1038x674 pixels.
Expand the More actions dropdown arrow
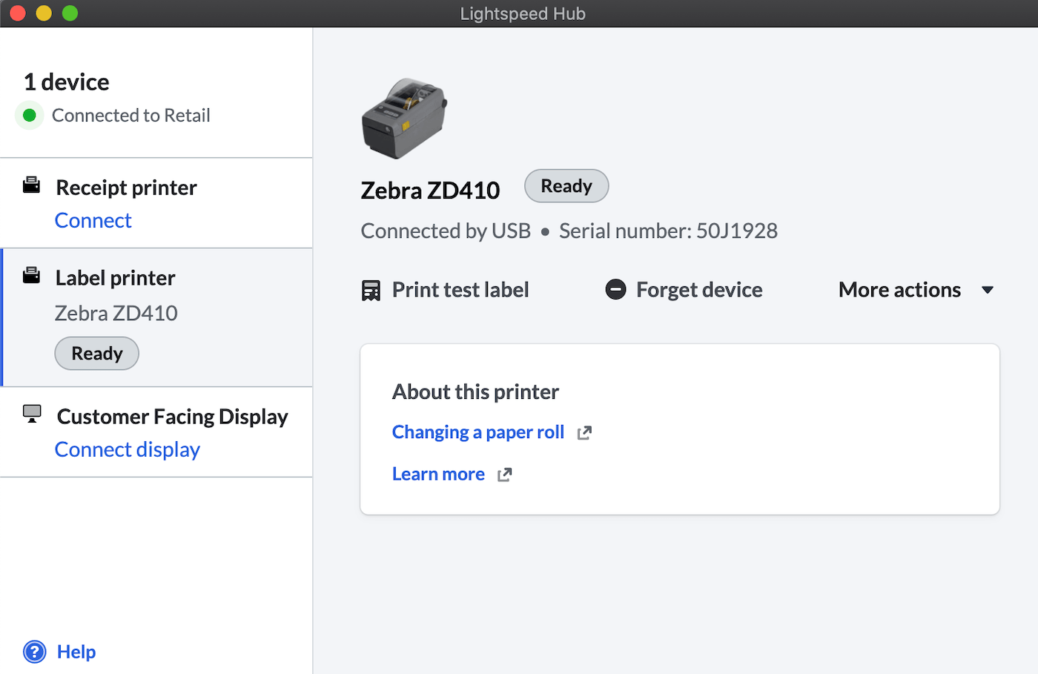coord(987,290)
